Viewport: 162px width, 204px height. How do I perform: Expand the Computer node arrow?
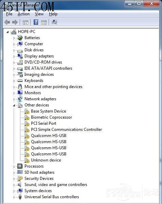(14, 44)
